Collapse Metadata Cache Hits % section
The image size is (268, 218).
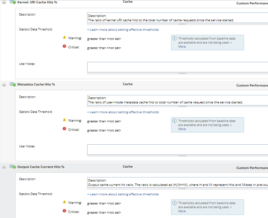pyautogui.click(x=4, y=84)
